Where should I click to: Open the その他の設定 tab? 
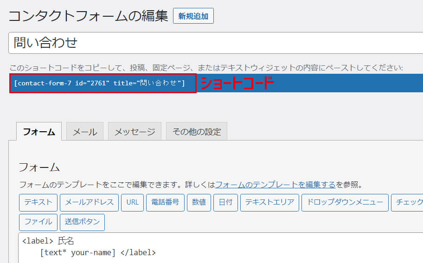point(197,132)
